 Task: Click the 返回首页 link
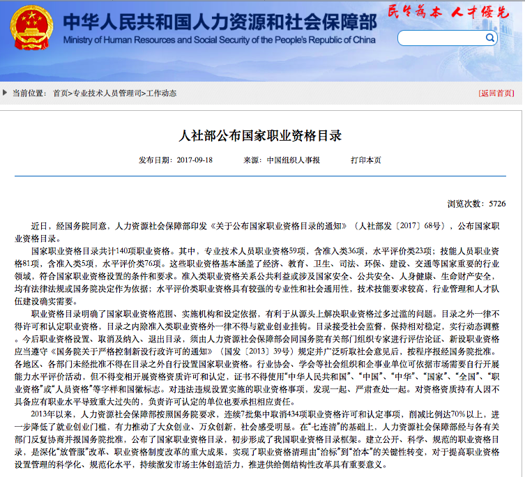[496, 93]
